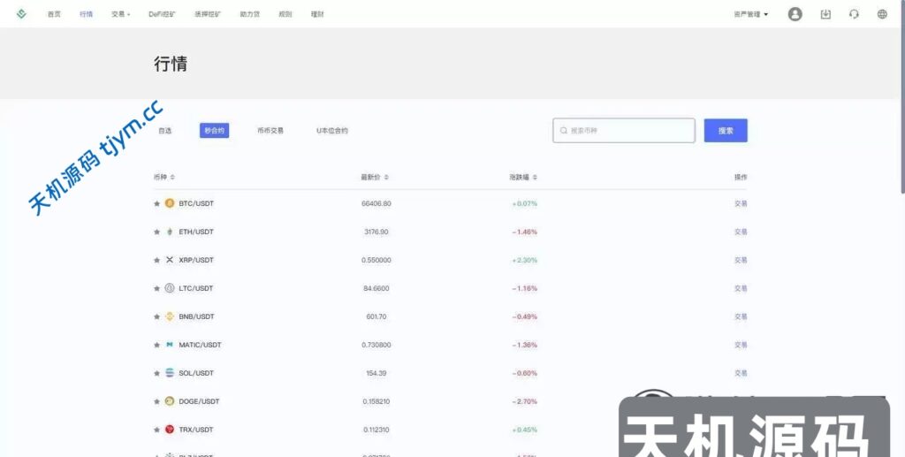
Task: Toggle favorite star for BTC/USDT
Action: (x=157, y=203)
